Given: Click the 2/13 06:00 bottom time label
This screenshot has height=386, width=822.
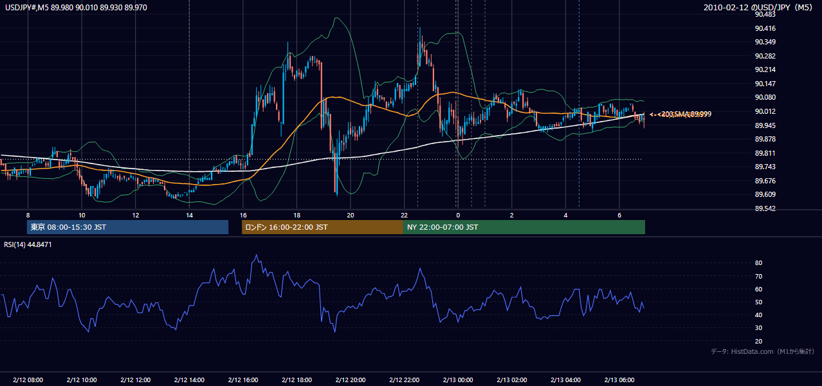Looking at the screenshot, I should click(619, 380).
